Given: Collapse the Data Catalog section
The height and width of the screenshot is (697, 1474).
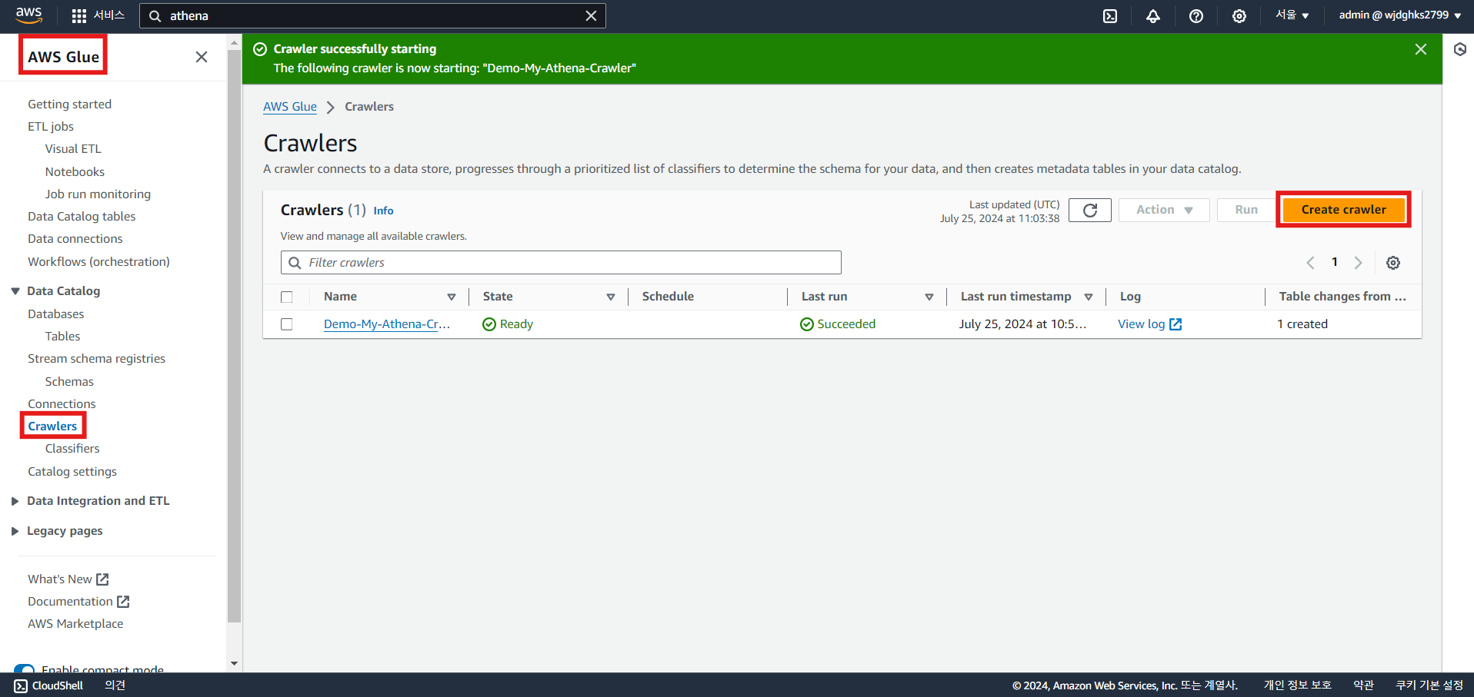Looking at the screenshot, I should (x=15, y=291).
